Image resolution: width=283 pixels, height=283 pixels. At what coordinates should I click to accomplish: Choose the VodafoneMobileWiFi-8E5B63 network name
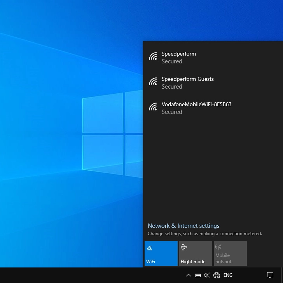point(196,104)
